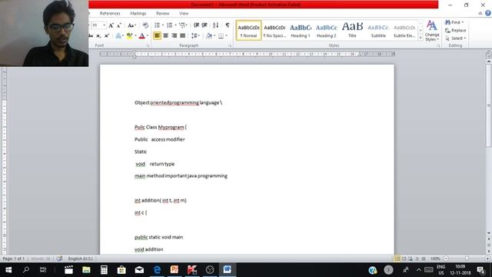Apply the Subtitle style
The height and width of the screenshot is (277, 492).
point(378,31)
